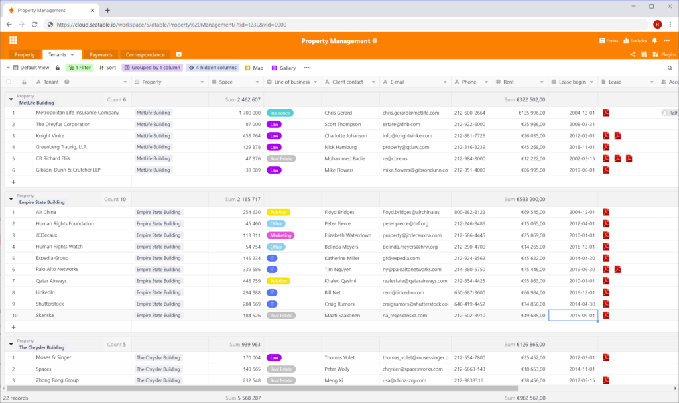Open Greenberg Traurig lease PDF icon
The image size is (679, 403).
pos(606,147)
